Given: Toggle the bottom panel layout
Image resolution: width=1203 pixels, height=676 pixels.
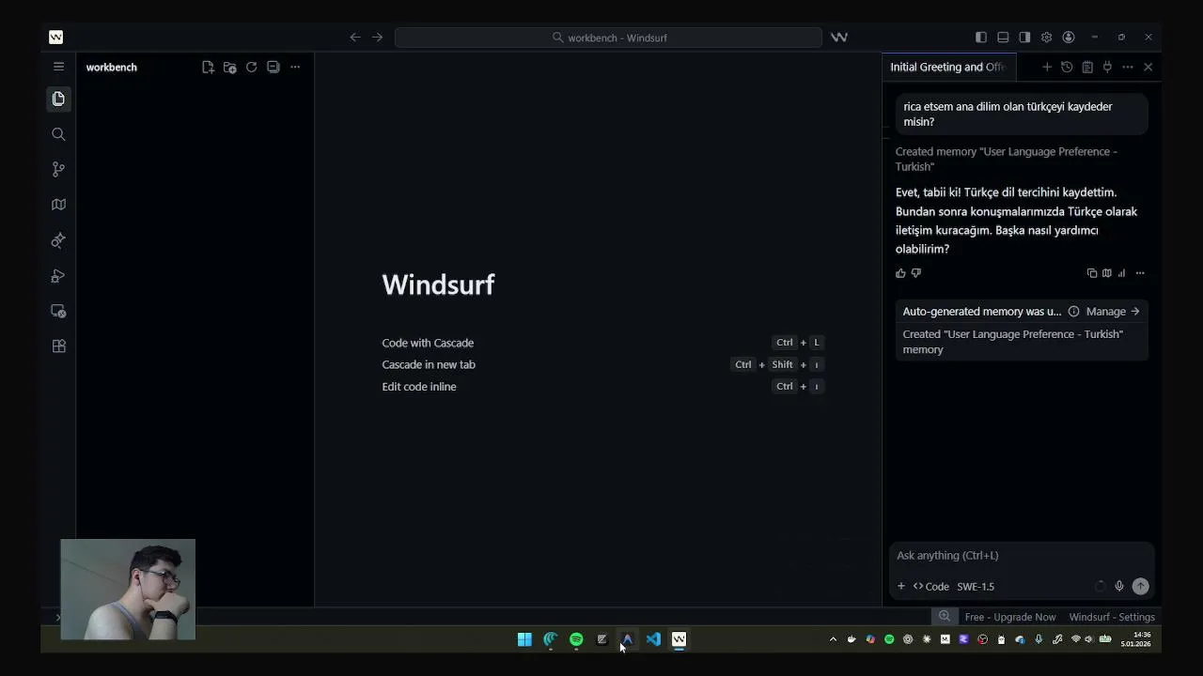Looking at the screenshot, I should [1003, 38].
